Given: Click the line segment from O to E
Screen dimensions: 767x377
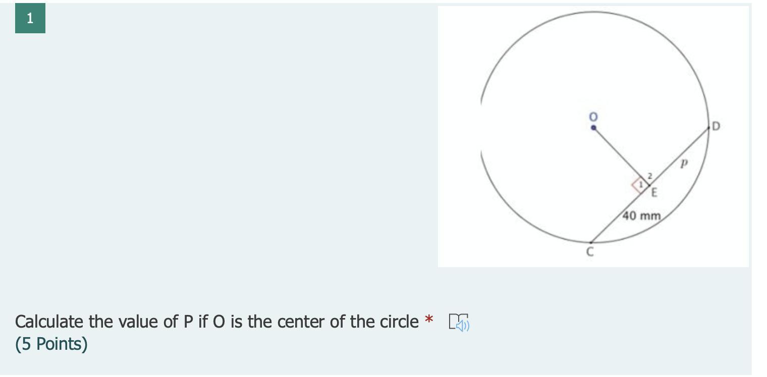Looking at the screenshot, I should tap(619, 154).
